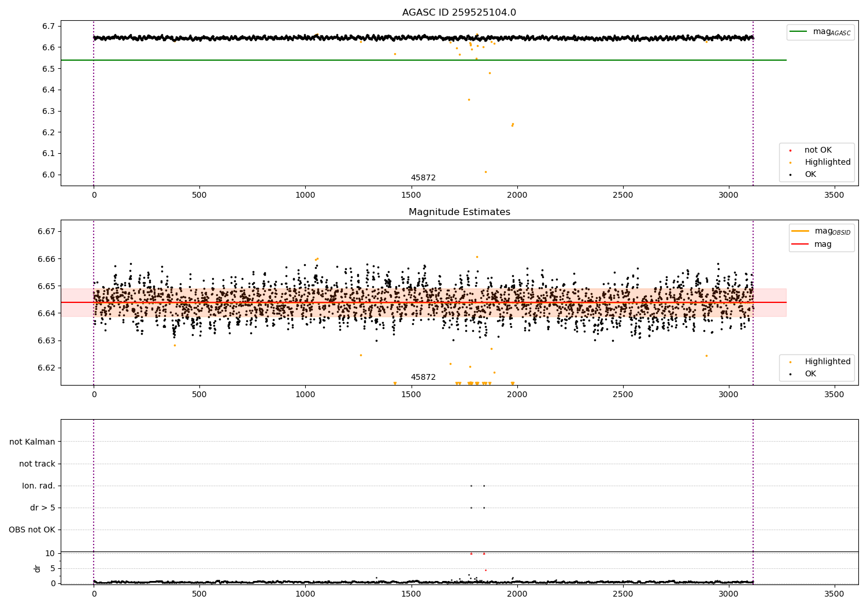Screen dimensions: 867x607
Task: Select the 'dr > 5' row label
Action: 43,508
